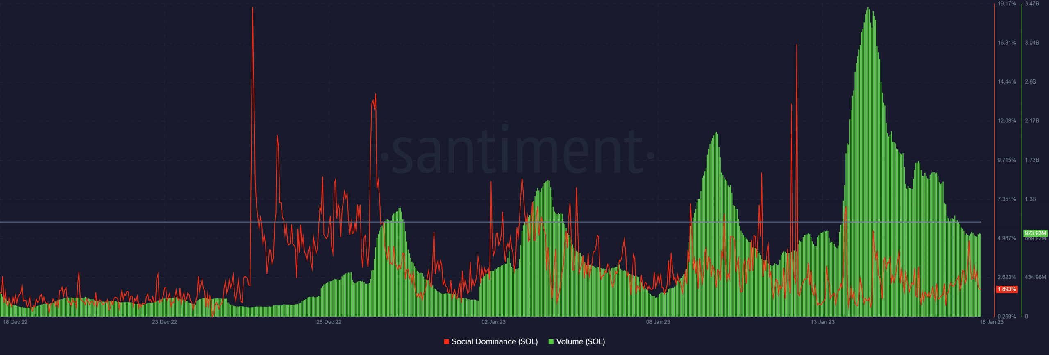Select the 28 Dec 22 date label

click(329, 322)
